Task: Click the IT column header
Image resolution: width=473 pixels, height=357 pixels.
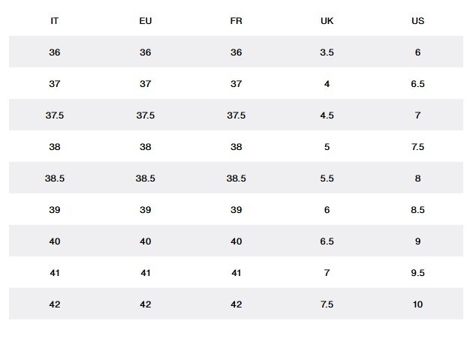Action: coord(55,21)
